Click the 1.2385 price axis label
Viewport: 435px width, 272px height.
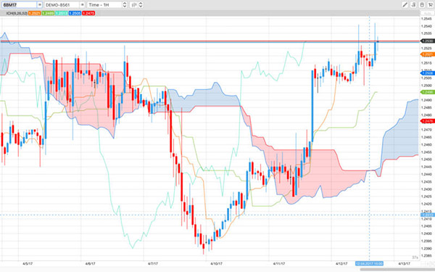[426, 256]
